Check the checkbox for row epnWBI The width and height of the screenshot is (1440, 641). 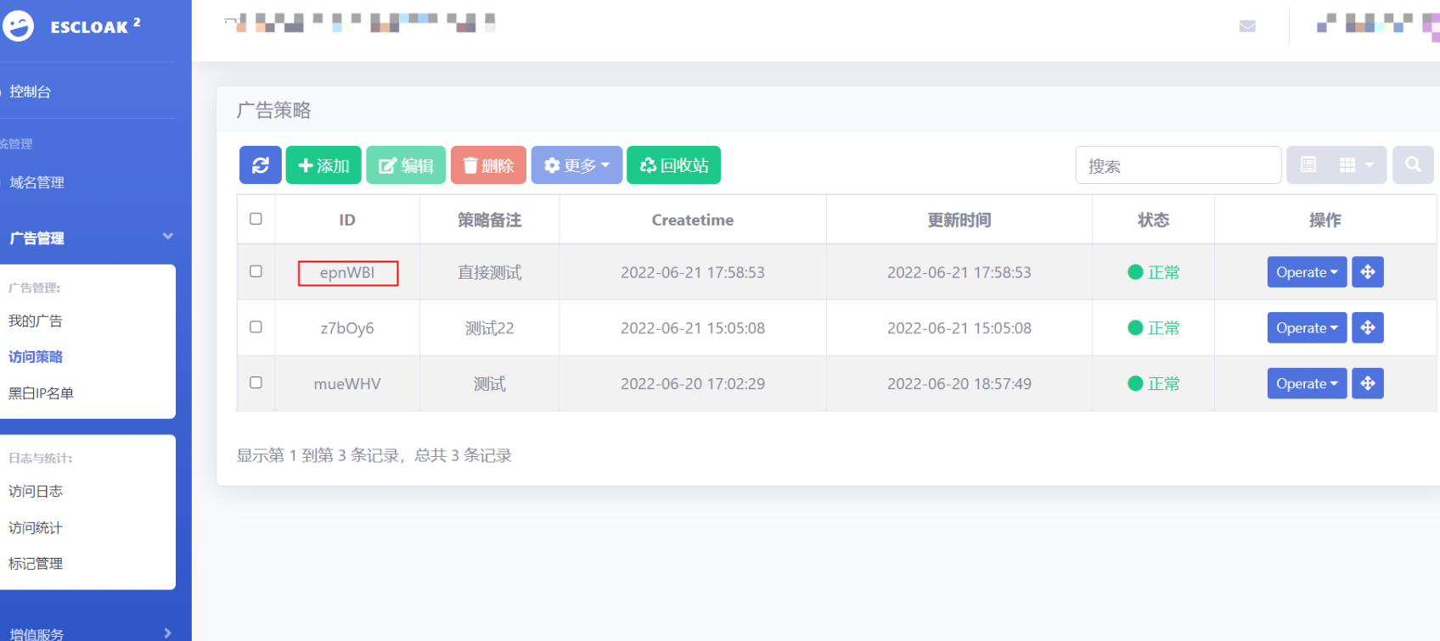[256, 271]
